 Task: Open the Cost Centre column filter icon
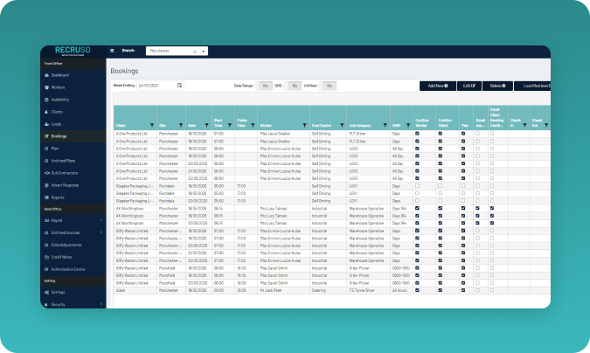point(342,125)
